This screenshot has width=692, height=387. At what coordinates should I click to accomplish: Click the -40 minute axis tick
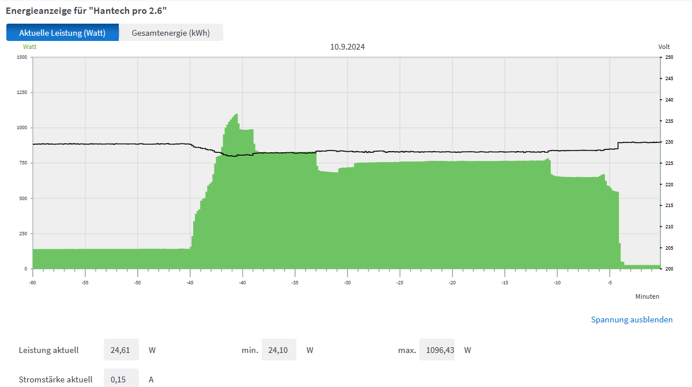pyautogui.click(x=242, y=282)
